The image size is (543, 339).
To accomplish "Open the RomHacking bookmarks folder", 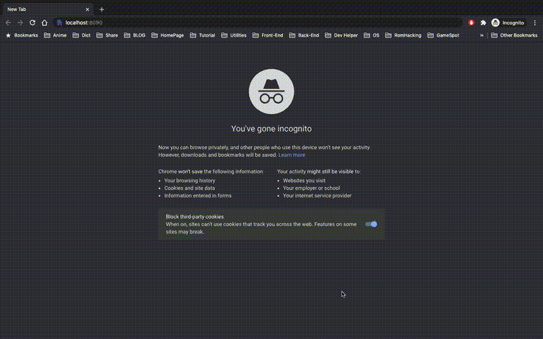I will click(x=403, y=35).
